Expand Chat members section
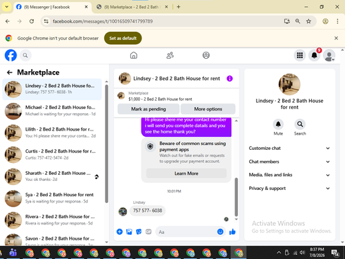This screenshot has width=345, height=259. [289, 162]
